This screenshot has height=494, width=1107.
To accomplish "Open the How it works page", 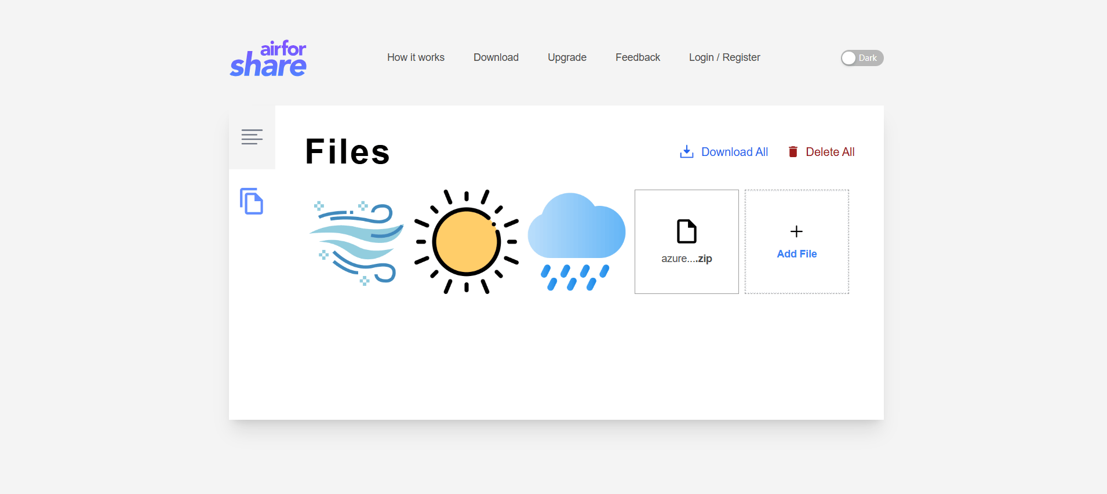I will pos(416,57).
